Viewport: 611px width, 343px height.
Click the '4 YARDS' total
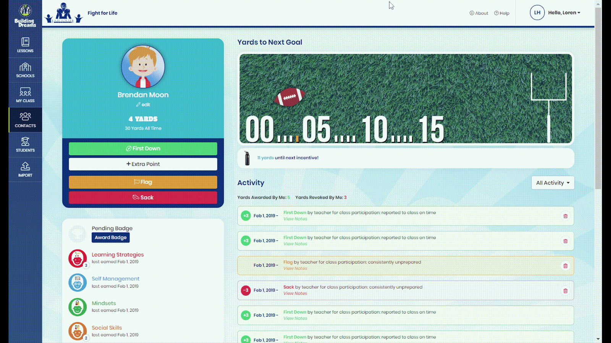pos(143,119)
